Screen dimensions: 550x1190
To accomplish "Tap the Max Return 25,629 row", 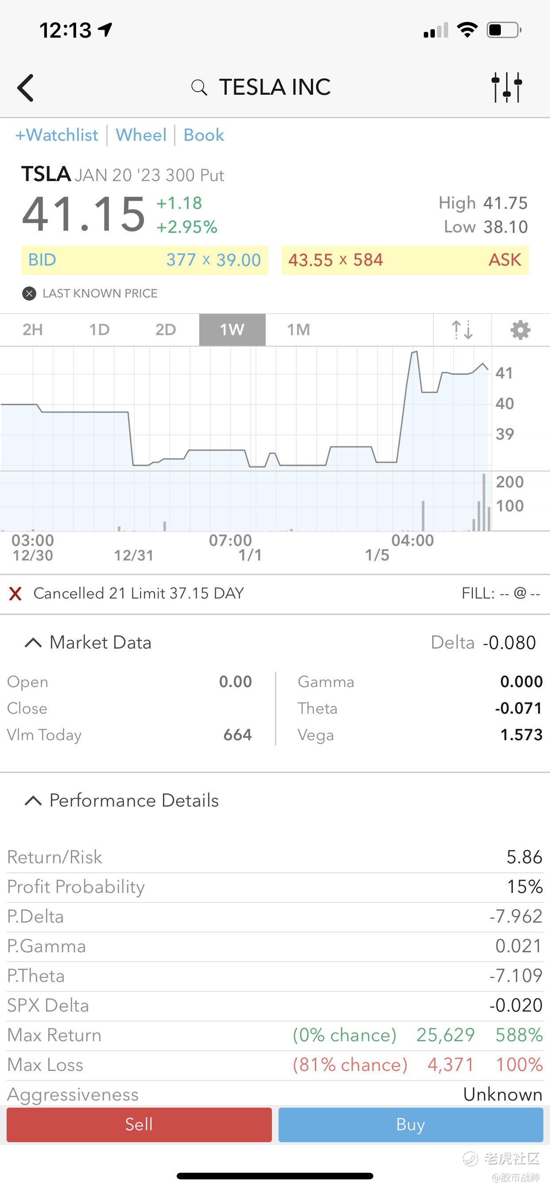I will point(275,1035).
